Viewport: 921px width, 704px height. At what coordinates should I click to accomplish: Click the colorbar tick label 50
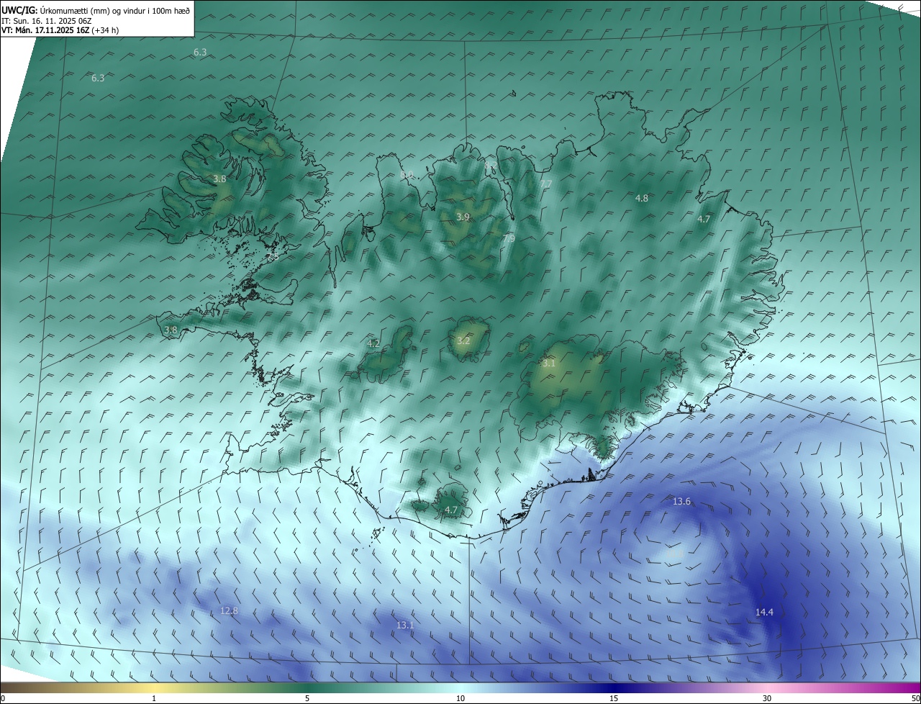click(x=915, y=698)
